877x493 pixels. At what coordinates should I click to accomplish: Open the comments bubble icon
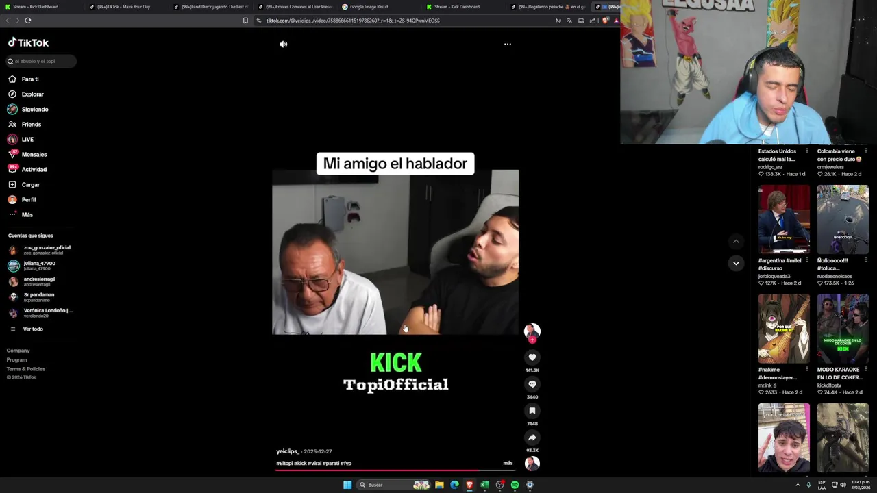click(x=532, y=384)
